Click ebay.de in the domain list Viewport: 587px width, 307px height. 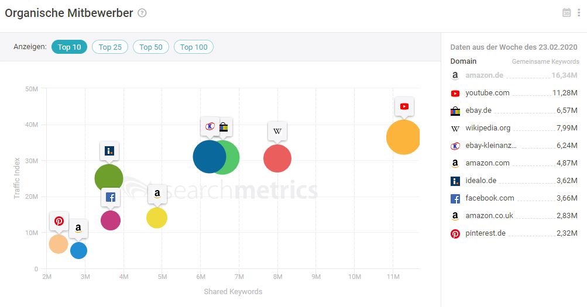pyautogui.click(x=478, y=111)
